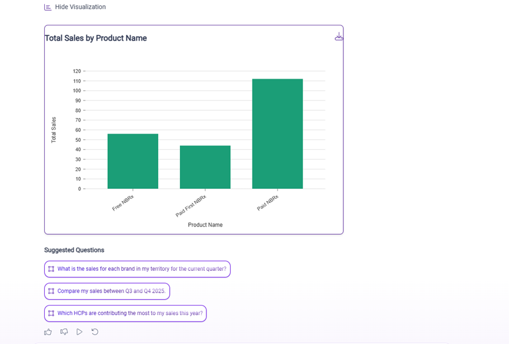This screenshot has height=344, width=509.
Task: Toggle Hide Visualization text
Action: 80,7
